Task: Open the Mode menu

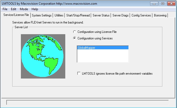Action: pos(24,9)
